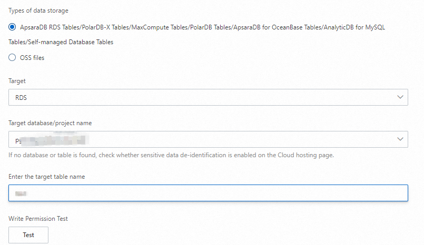Click the blurred table name inside the input
424x245 pixels.
coord(21,193)
